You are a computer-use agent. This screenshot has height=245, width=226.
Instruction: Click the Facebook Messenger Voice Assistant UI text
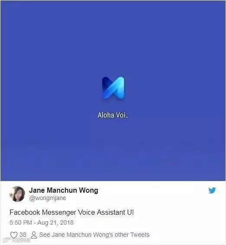point(72,212)
